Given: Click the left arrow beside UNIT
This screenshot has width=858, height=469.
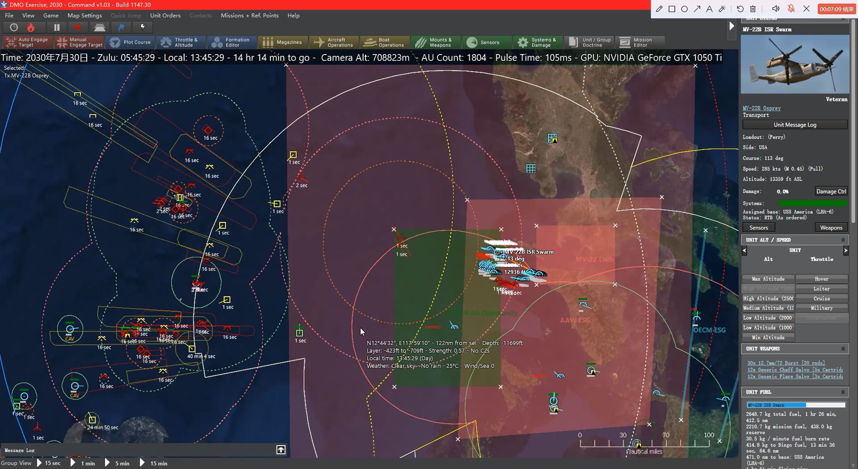Looking at the screenshot, I should pos(744,251).
